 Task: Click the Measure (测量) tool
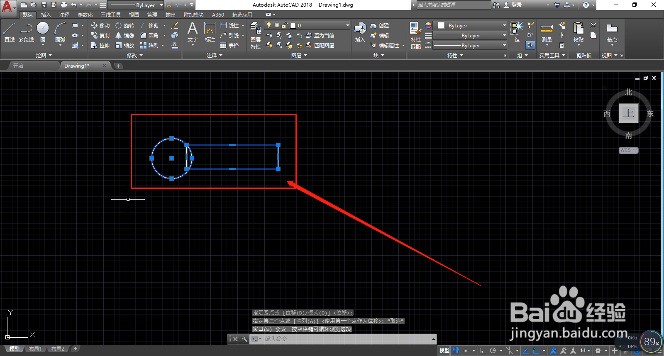click(547, 32)
